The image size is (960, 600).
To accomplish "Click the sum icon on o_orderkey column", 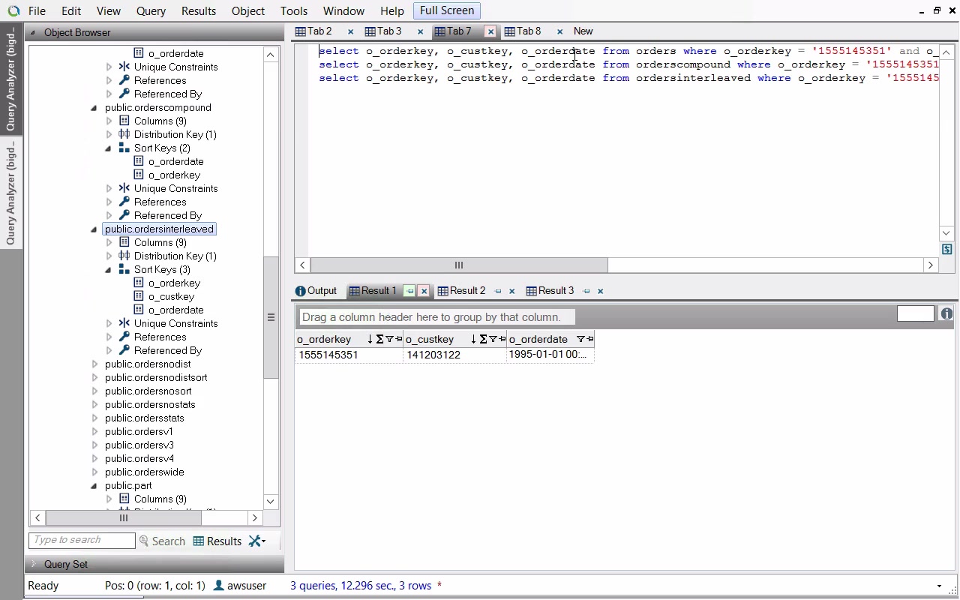I will (379, 340).
